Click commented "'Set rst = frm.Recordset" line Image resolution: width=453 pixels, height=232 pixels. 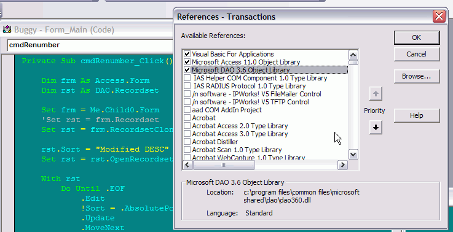pos(100,120)
